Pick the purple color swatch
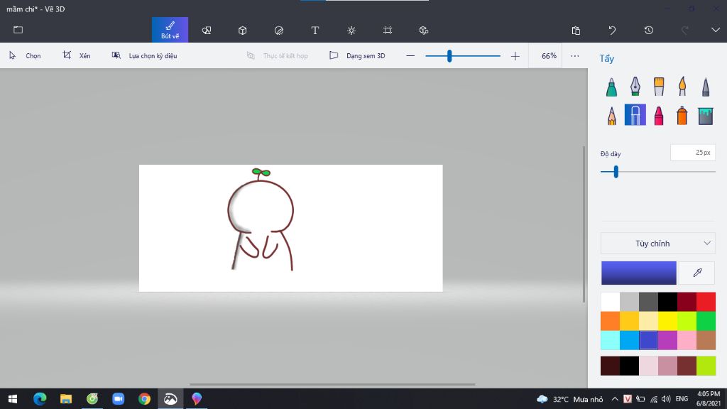The image size is (727, 409). [x=667, y=340]
